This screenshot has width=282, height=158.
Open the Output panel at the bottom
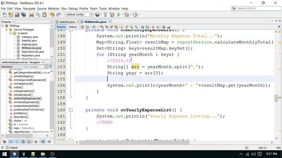(12, 147)
